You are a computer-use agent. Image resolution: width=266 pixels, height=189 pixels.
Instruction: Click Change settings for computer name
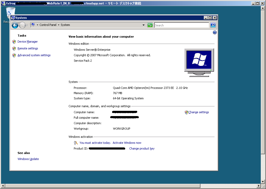click(x=199, y=112)
